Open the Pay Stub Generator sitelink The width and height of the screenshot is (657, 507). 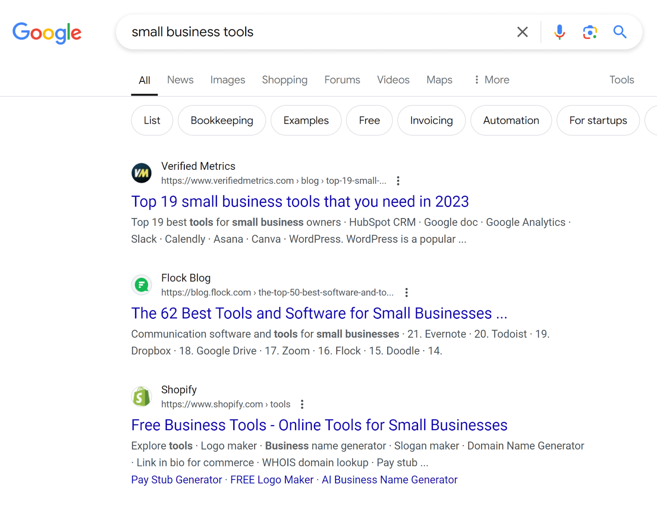[x=176, y=479]
